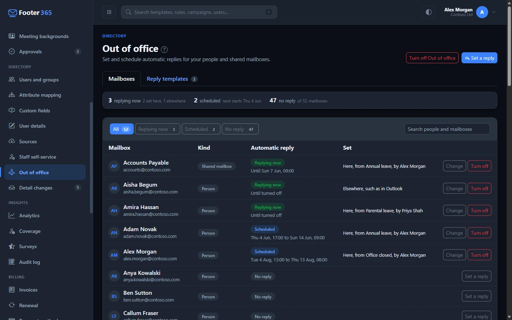Click 'Elsewhere, such as in Outlook' text
This screenshot has height=320, width=512.
click(x=373, y=188)
